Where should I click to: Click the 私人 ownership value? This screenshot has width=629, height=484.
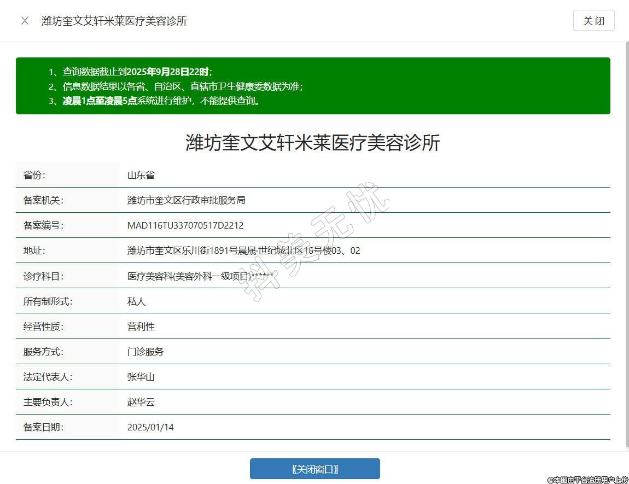click(x=137, y=301)
